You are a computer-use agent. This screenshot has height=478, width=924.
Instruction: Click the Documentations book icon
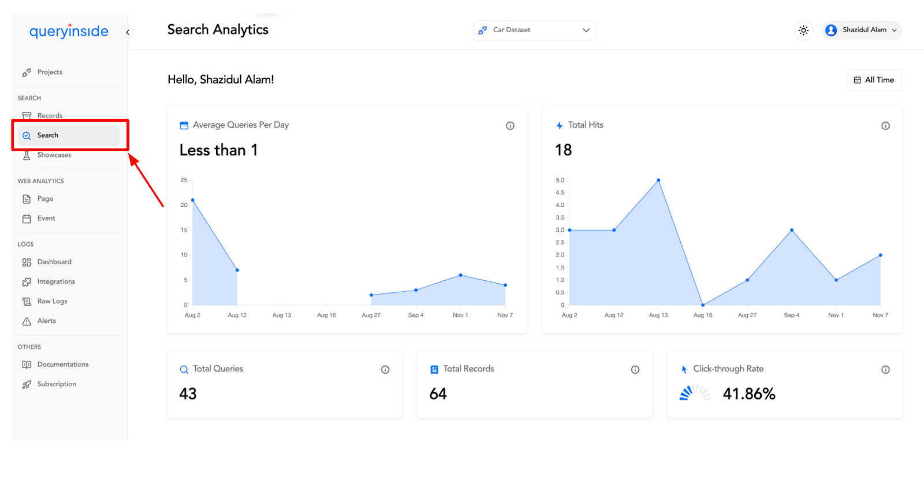(x=27, y=365)
